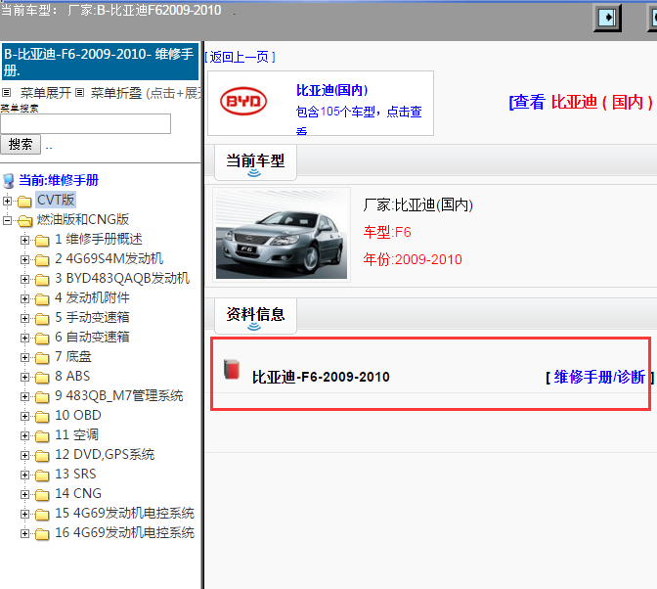Select the 12 DVD,GPS系统 label
The width and height of the screenshot is (657, 589).
(x=105, y=454)
